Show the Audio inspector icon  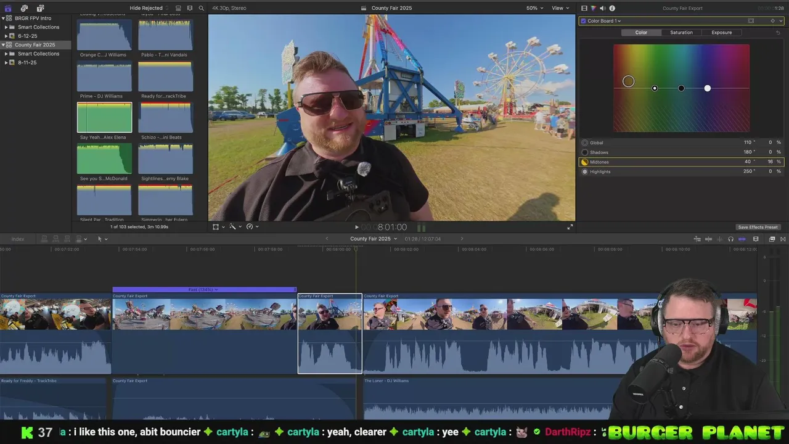coord(603,8)
